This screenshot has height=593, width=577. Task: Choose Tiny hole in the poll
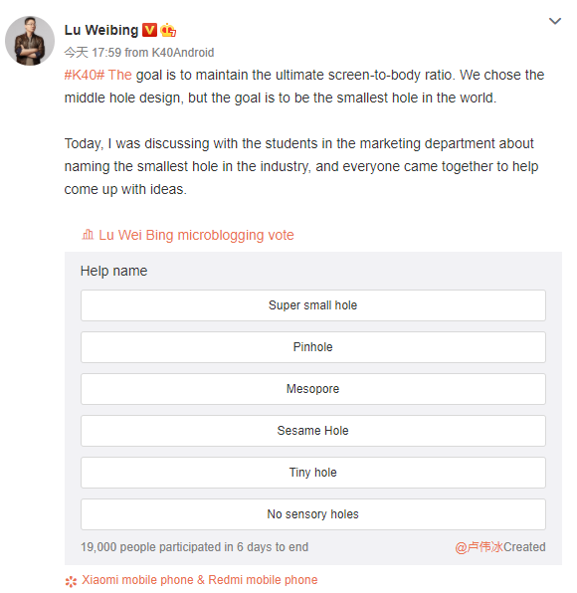(x=313, y=473)
